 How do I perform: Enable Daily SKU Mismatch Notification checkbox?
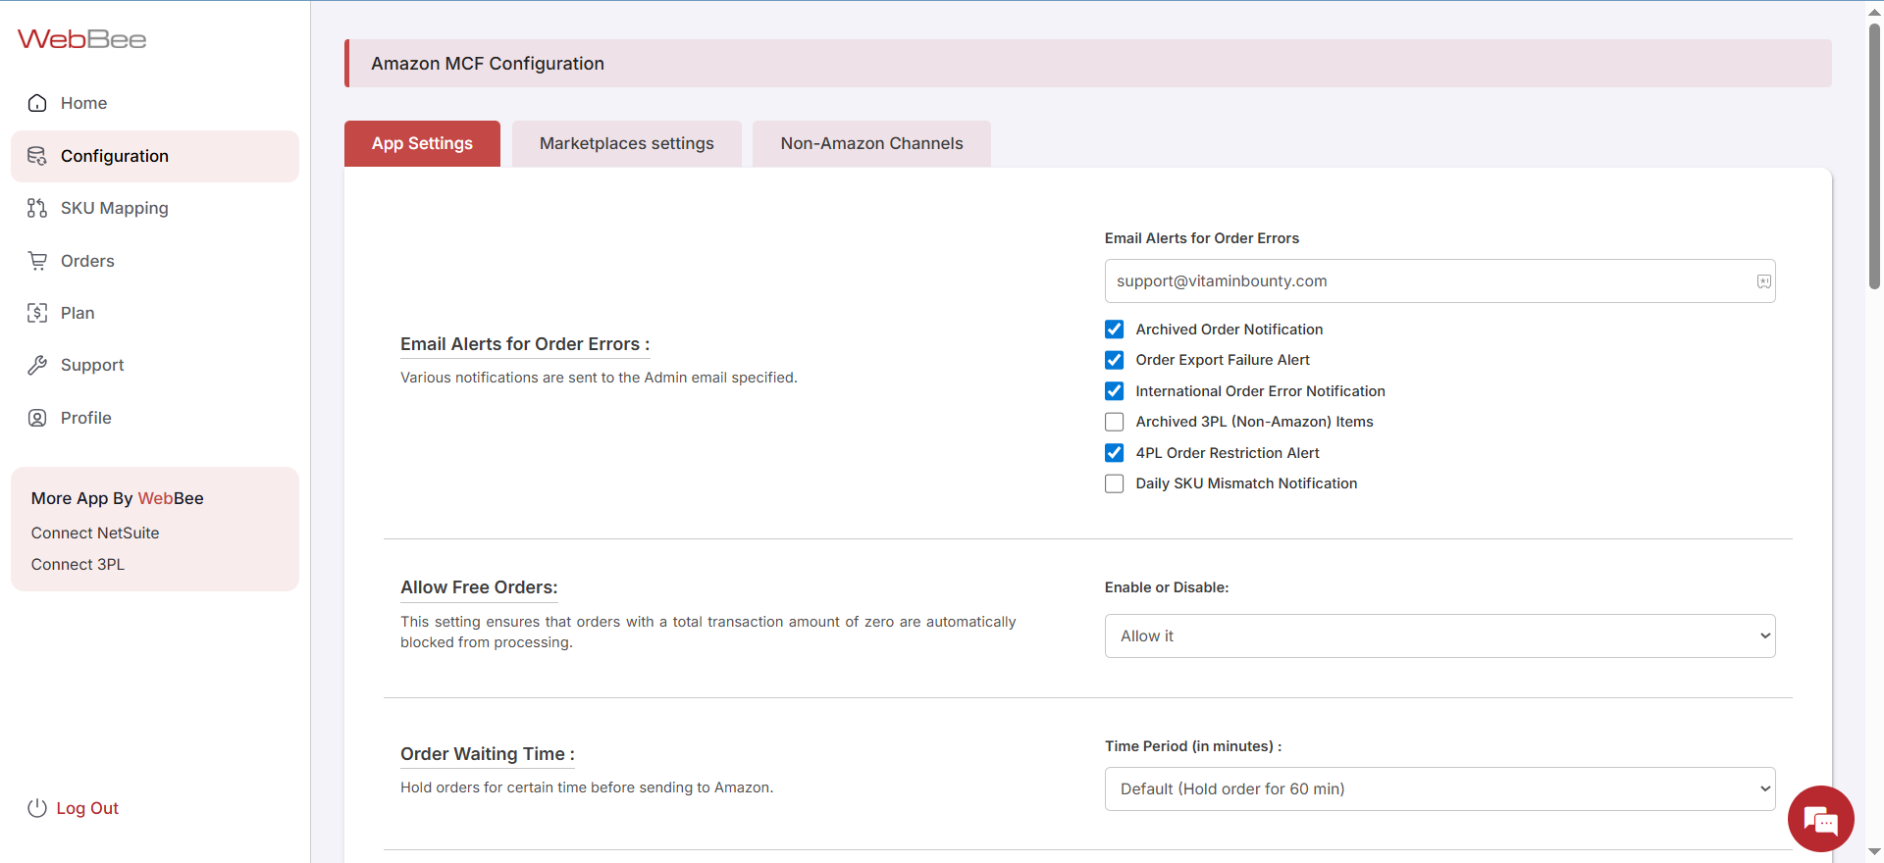pos(1114,483)
